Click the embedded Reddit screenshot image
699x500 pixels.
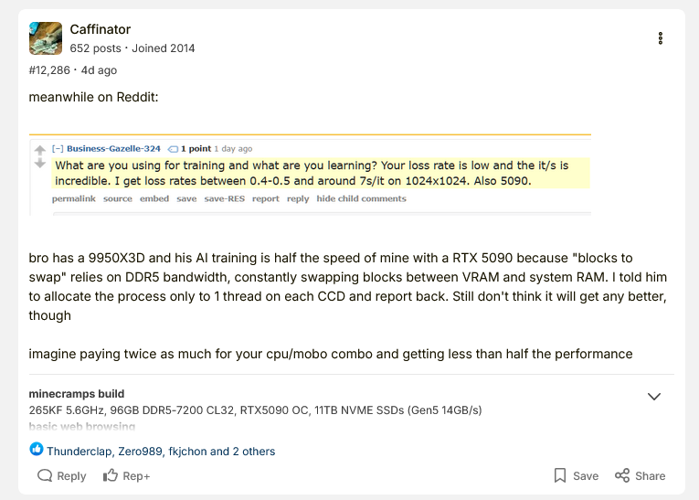coord(310,175)
